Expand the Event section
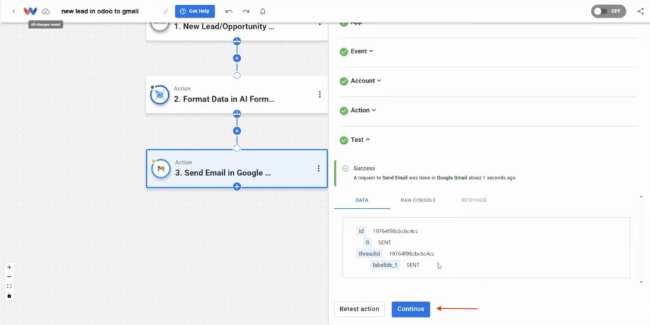650x325 pixels. tap(362, 51)
